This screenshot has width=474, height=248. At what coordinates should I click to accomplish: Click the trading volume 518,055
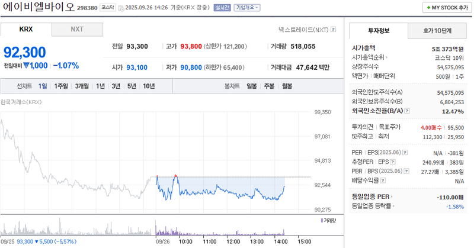(x=303, y=46)
